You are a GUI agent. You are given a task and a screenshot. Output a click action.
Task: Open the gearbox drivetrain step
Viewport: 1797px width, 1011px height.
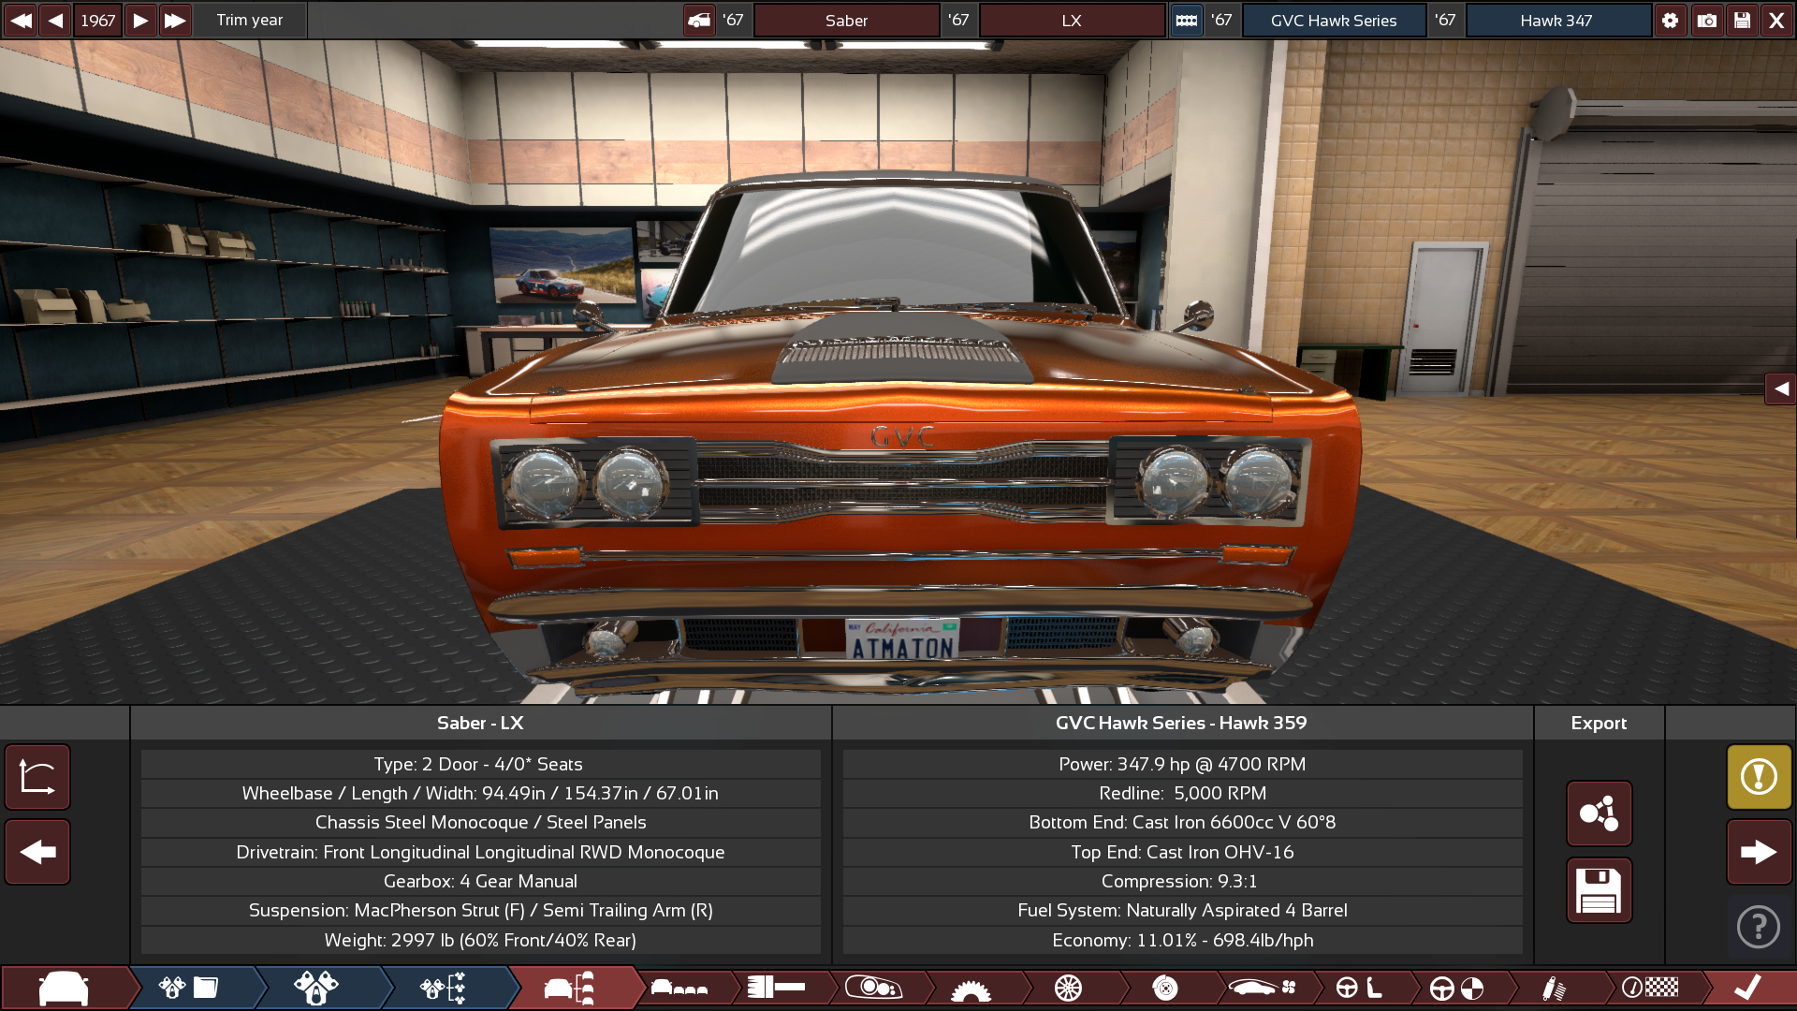(x=971, y=988)
